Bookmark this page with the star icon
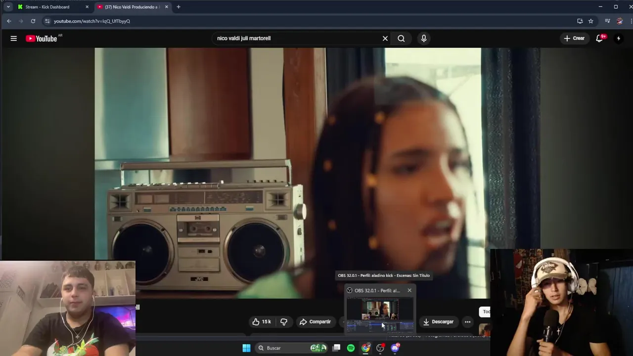633x356 pixels. click(591, 21)
